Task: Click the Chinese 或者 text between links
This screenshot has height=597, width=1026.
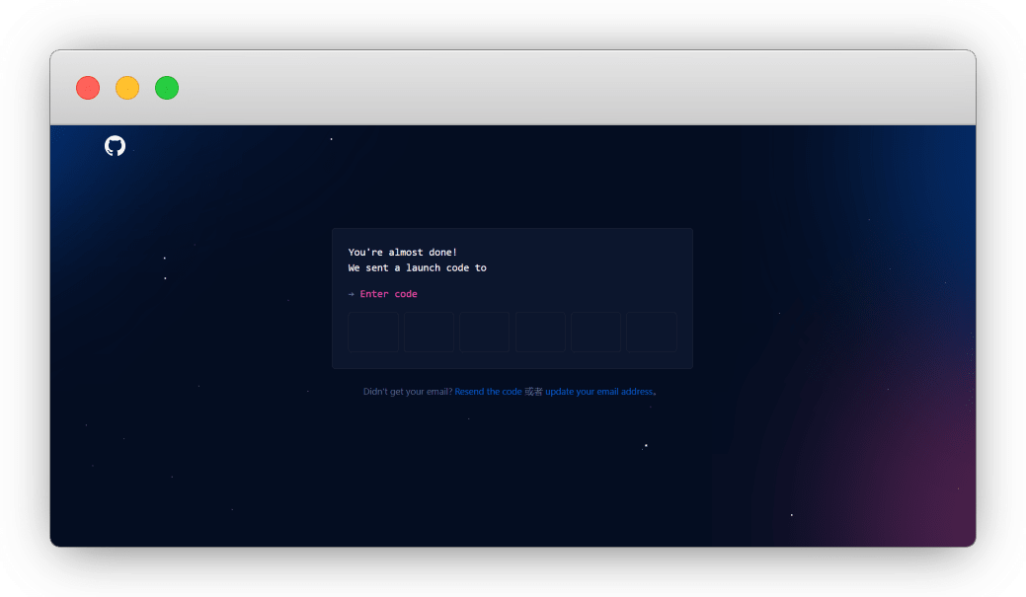Action: [533, 392]
